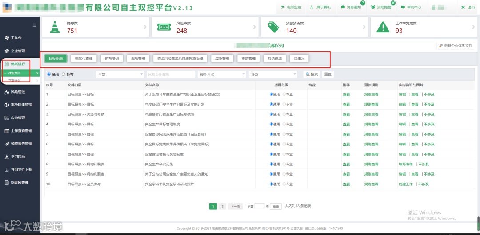Image resolution: width=480 pixels, height=235 pixels.
Task: Click 查看 attachment link in row 1
Action: click(346, 94)
